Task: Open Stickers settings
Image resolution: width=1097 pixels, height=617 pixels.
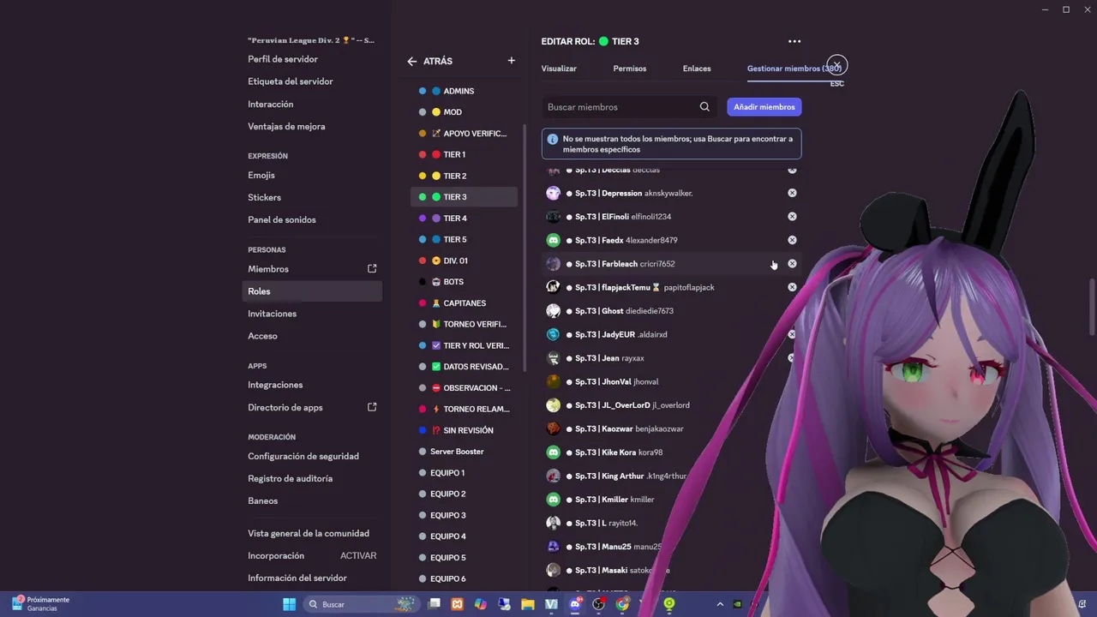Action: click(312, 197)
